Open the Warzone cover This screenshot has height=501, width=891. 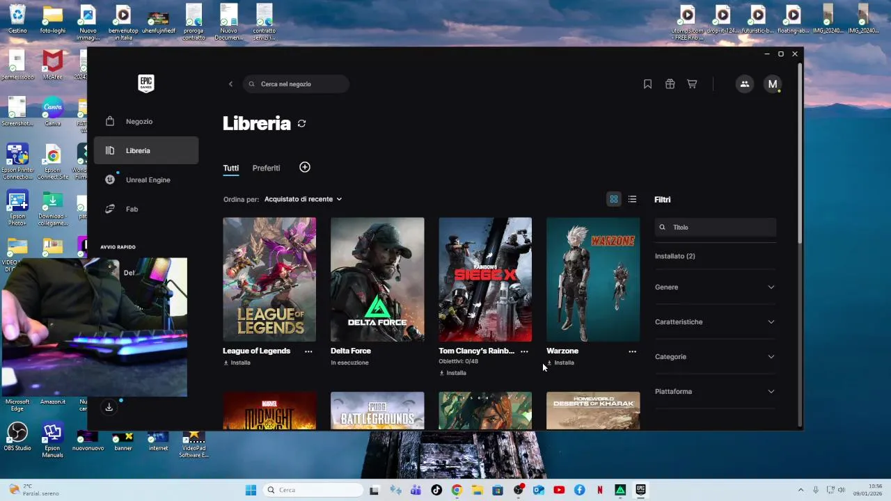coord(593,279)
